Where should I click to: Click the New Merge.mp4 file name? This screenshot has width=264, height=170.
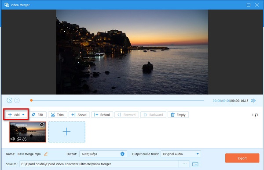29,154
